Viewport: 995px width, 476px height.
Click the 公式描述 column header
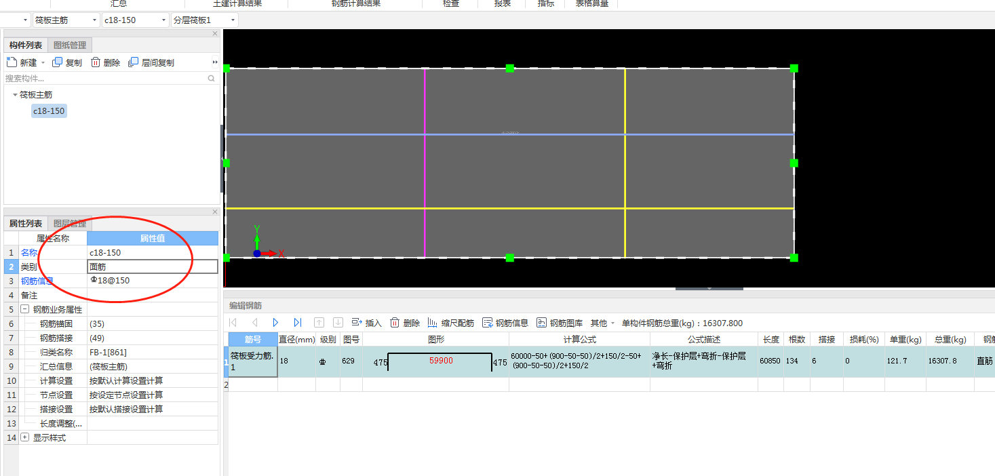coord(703,339)
